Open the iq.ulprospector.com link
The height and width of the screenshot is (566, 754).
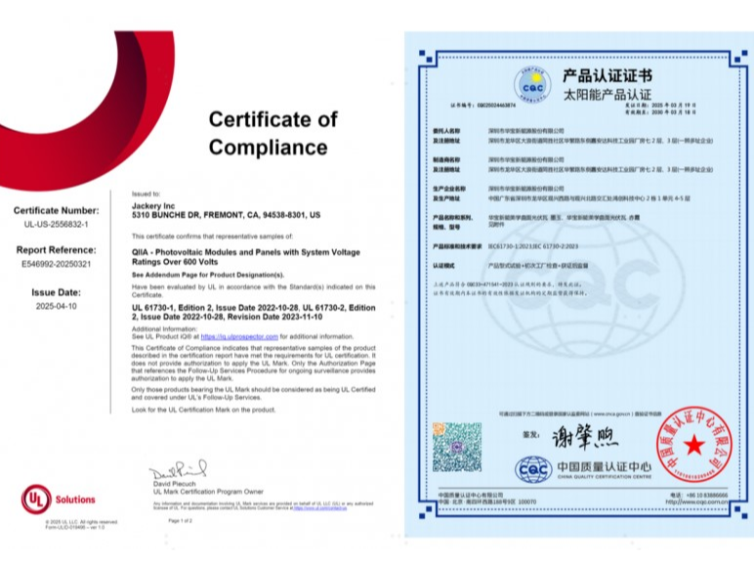pos(239,336)
